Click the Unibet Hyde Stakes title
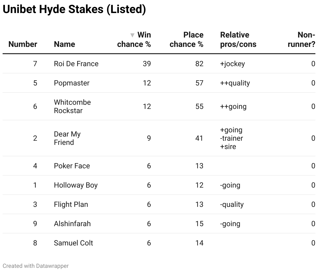The image size is (318, 272). coord(74,9)
